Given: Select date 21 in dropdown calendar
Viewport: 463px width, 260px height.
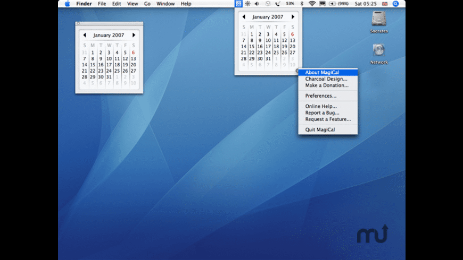Looking at the screenshot, I should coord(244,53).
